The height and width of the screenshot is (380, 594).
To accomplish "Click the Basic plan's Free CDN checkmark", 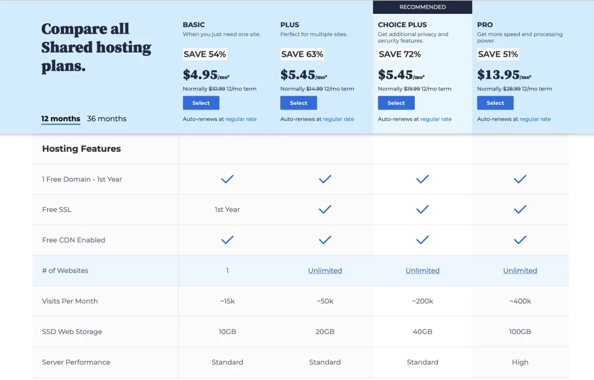I will click(x=227, y=240).
